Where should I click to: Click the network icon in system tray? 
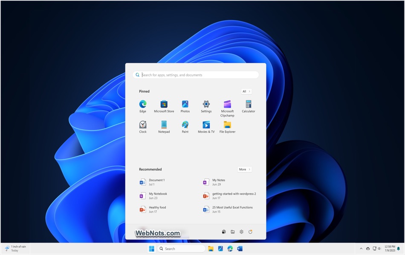click(x=374, y=249)
